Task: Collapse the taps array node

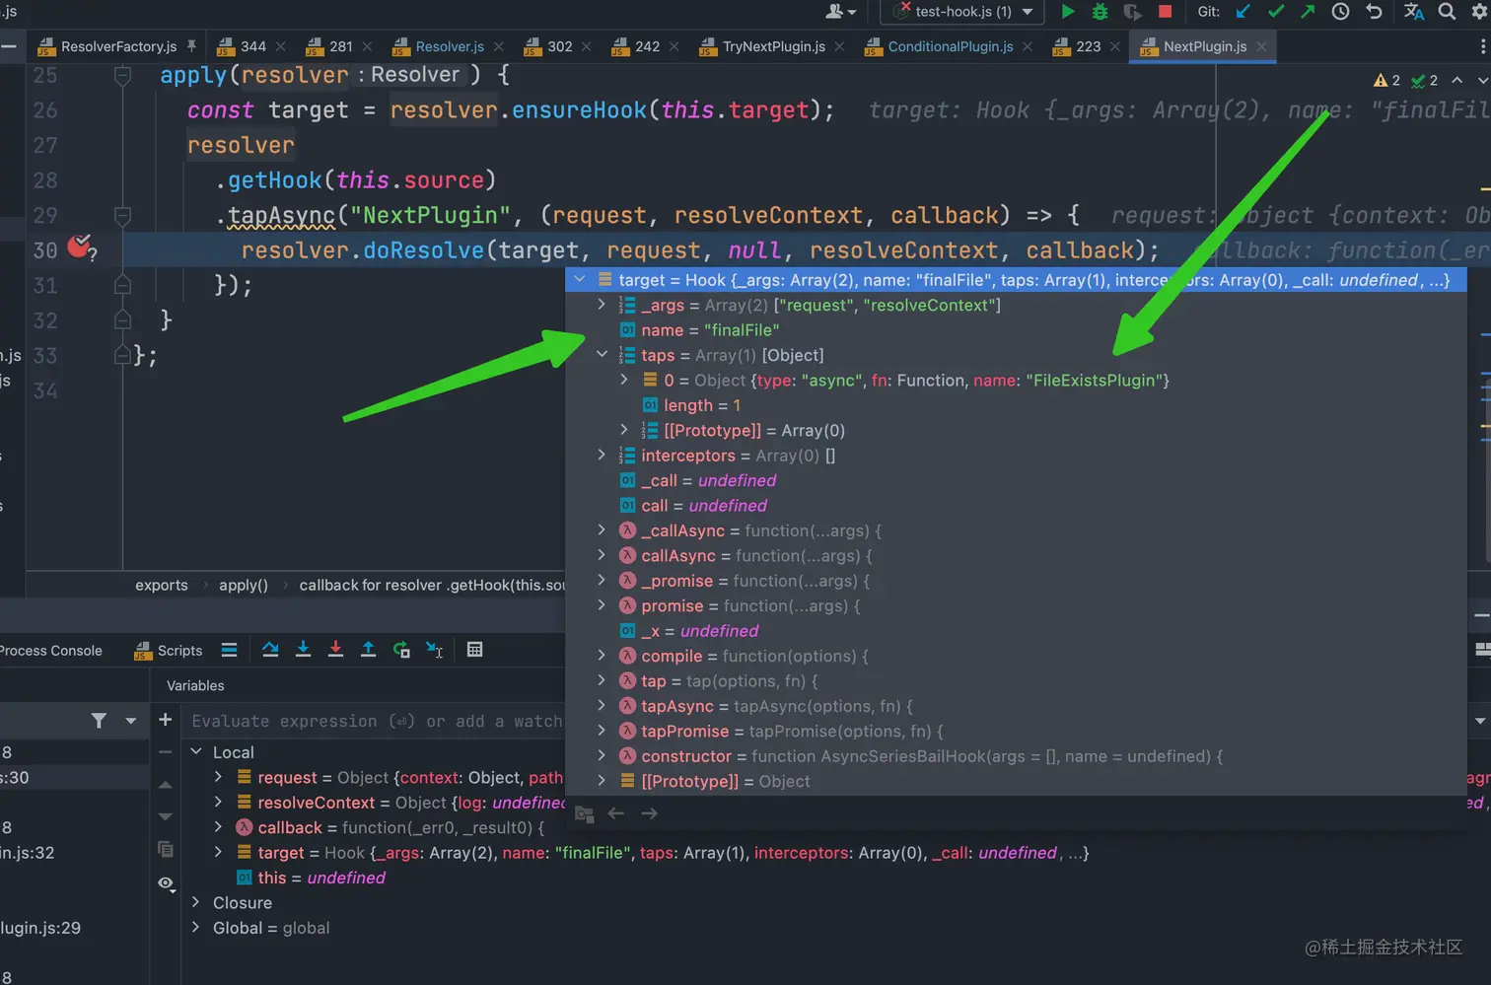Action: 602,355
